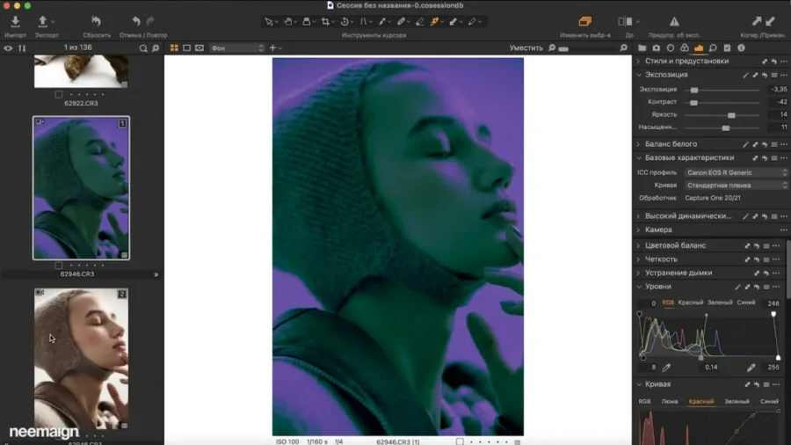The width and height of the screenshot is (791, 445).
Task: Click Уместить (Fit) zoom button
Action: point(526,48)
